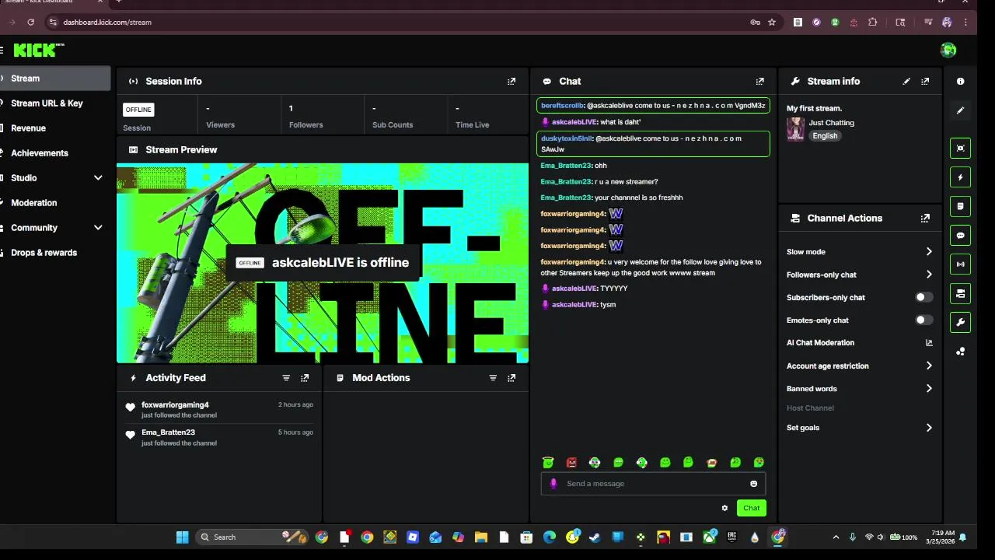This screenshot has height=560, width=995.
Task: Toggle Chat bubble widget in right rail
Action: click(961, 235)
